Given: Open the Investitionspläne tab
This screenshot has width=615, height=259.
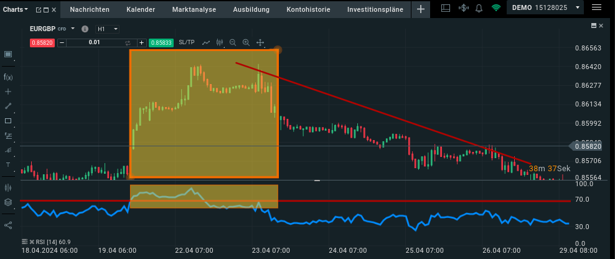Looking at the screenshot, I should tap(375, 9).
